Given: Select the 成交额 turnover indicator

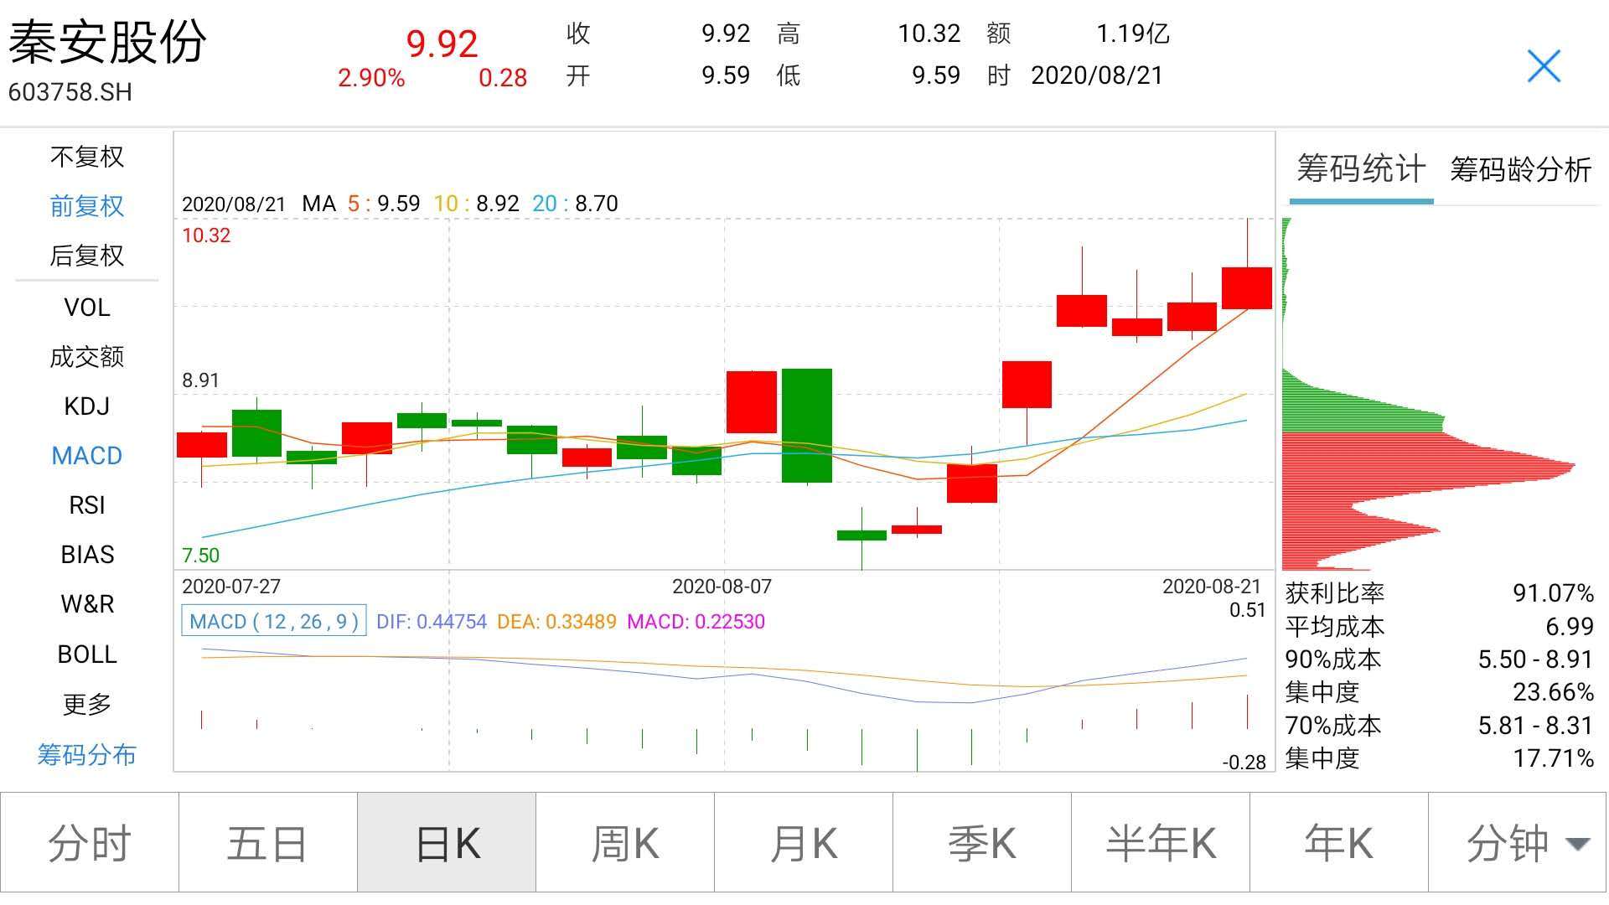Looking at the screenshot, I should point(86,357).
